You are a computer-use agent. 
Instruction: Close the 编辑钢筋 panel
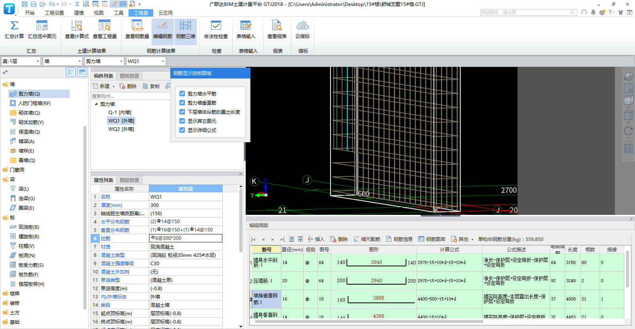[x=631, y=219]
